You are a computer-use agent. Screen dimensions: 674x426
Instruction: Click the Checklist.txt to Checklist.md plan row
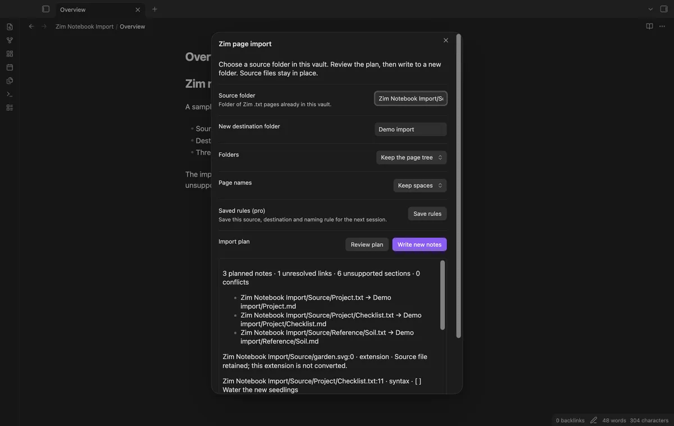(x=331, y=319)
